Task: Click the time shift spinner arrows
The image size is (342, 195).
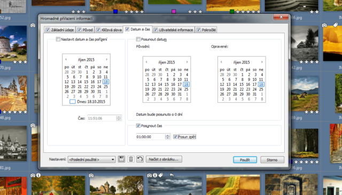Action: click(x=167, y=137)
